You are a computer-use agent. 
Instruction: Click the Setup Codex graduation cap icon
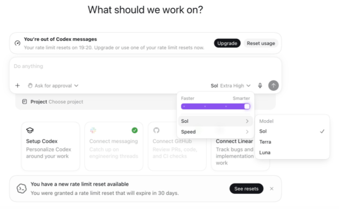pos(30,130)
